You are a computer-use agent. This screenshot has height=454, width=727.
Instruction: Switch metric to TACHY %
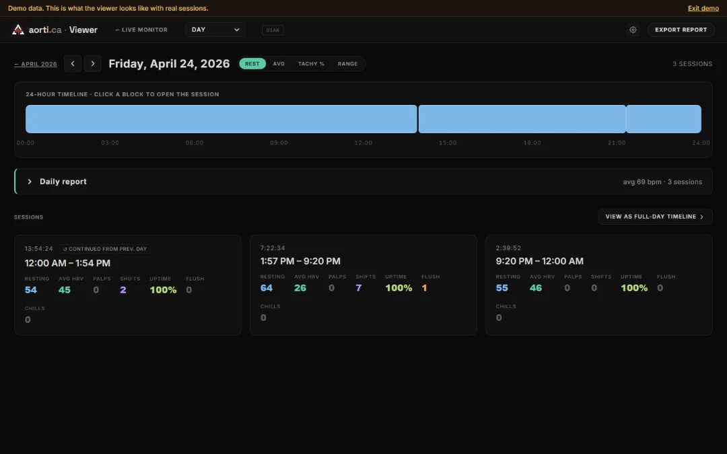311,63
